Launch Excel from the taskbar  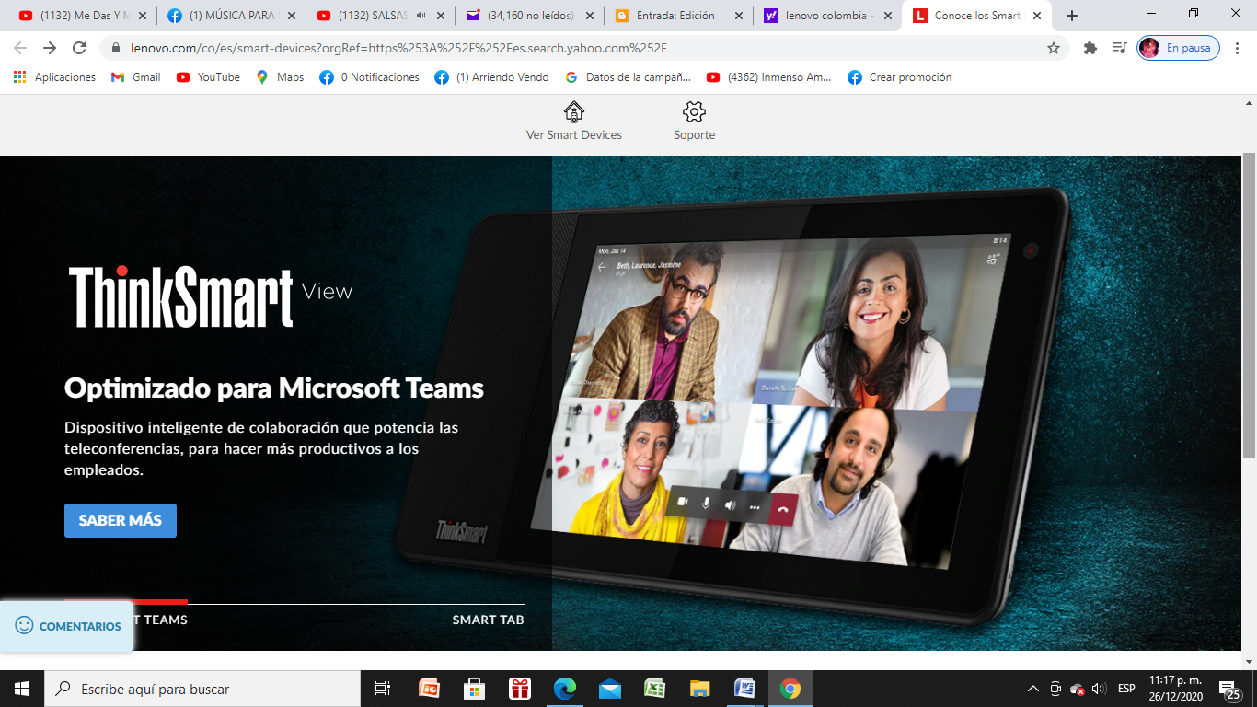654,689
